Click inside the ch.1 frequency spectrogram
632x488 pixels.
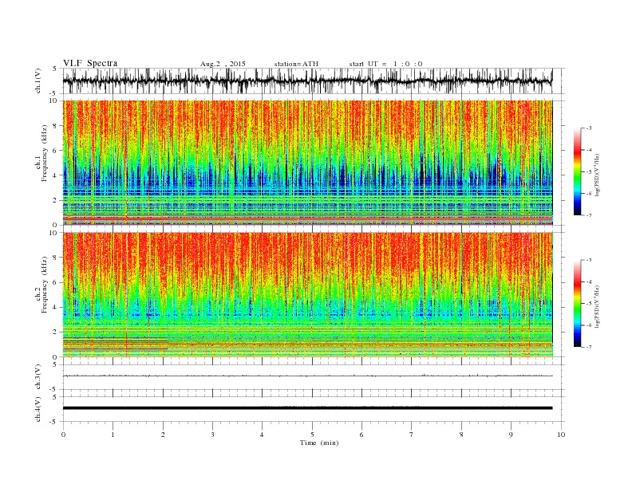point(308,163)
